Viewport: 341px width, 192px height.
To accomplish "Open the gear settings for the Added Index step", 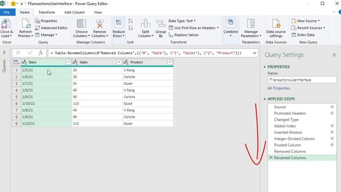I will (332, 126).
